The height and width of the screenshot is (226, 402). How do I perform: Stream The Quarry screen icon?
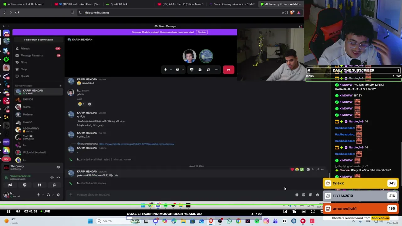coord(58,167)
